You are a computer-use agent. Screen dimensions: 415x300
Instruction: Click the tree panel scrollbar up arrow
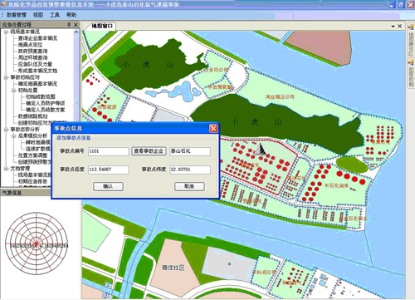pos(76,32)
